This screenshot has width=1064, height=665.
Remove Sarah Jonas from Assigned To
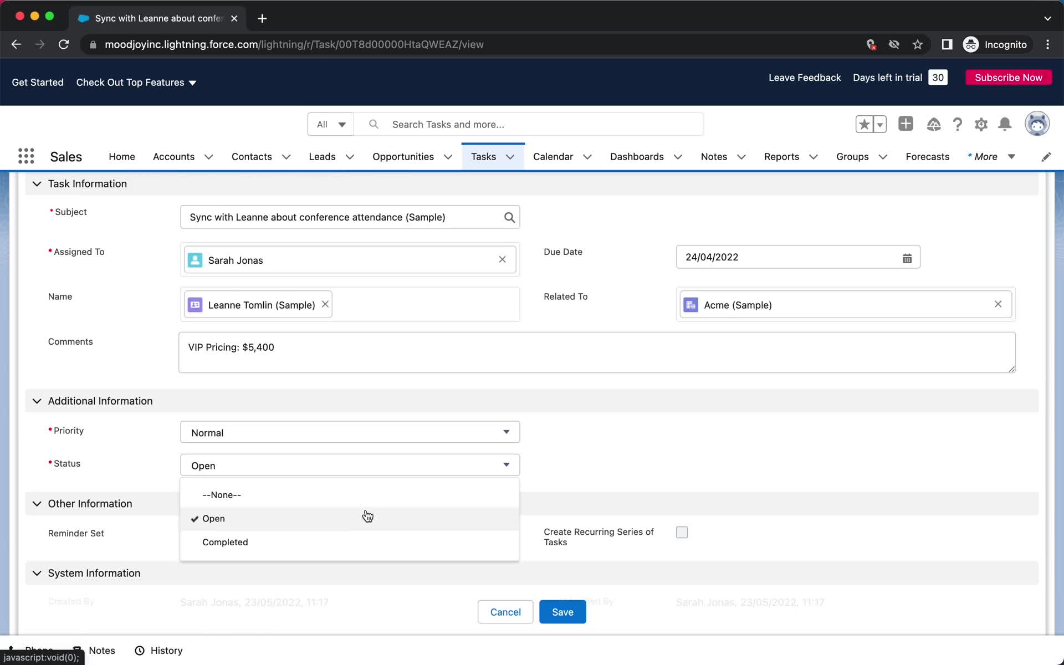[502, 259]
